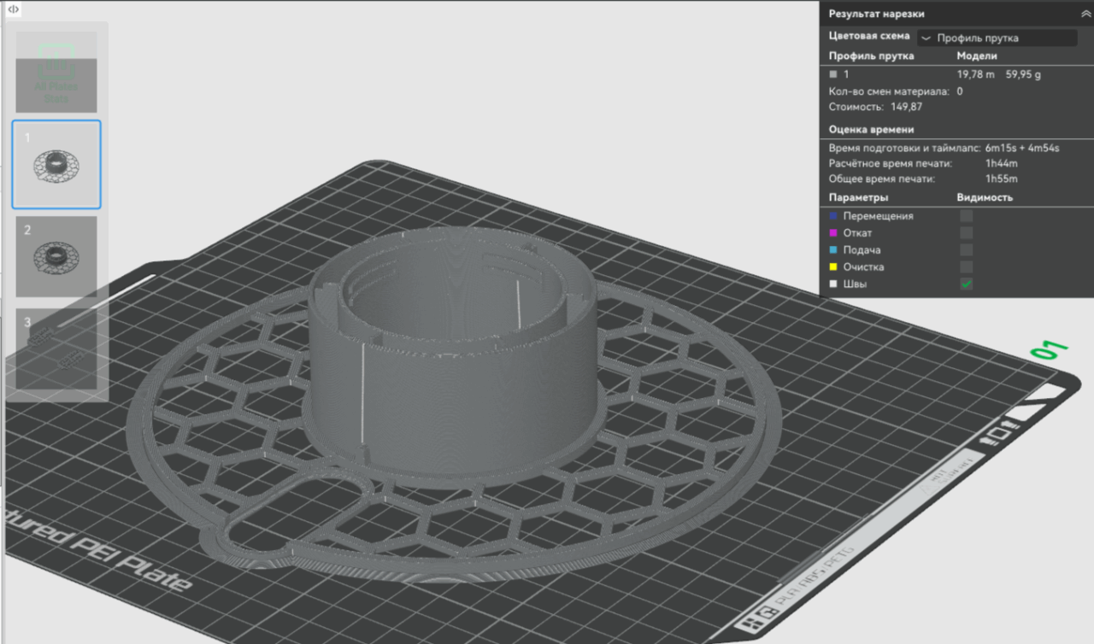1094x644 pixels.
Task: Click the magenta Откат color swatch
Action: tap(833, 233)
